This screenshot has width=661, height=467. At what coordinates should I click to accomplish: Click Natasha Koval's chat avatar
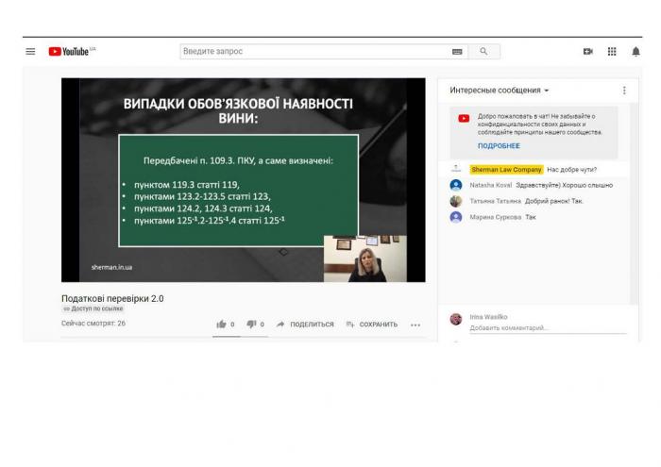point(456,185)
